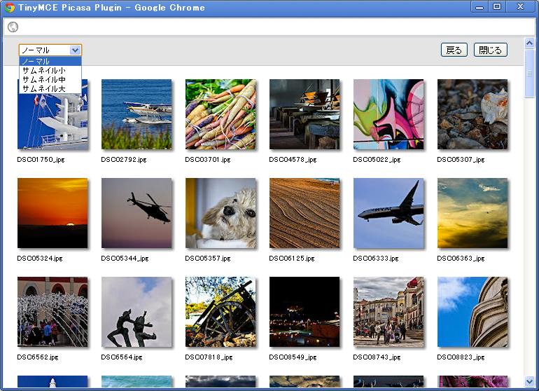Select the sand ripples photo DSC06125.jpg
The height and width of the screenshot is (391, 539).
pyautogui.click(x=304, y=213)
